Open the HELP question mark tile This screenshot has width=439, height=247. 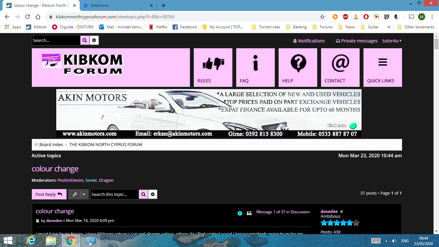(298, 68)
